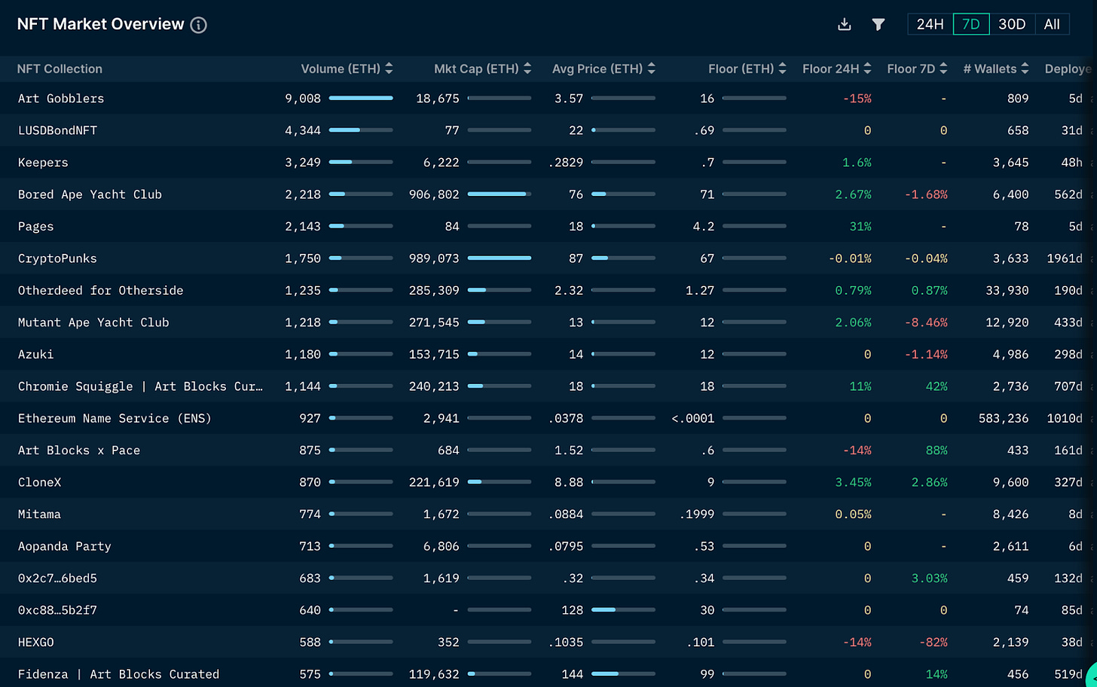Open Otherdeed for Otherside collection
Viewport: 1097px width, 687px height.
click(x=100, y=291)
